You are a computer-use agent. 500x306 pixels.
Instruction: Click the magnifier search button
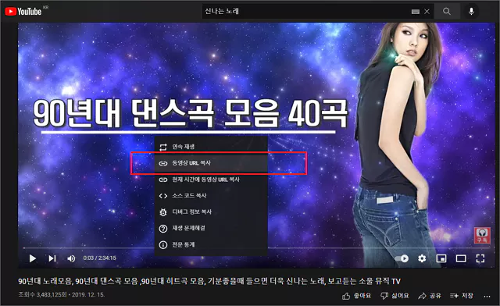(x=447, y=12)
